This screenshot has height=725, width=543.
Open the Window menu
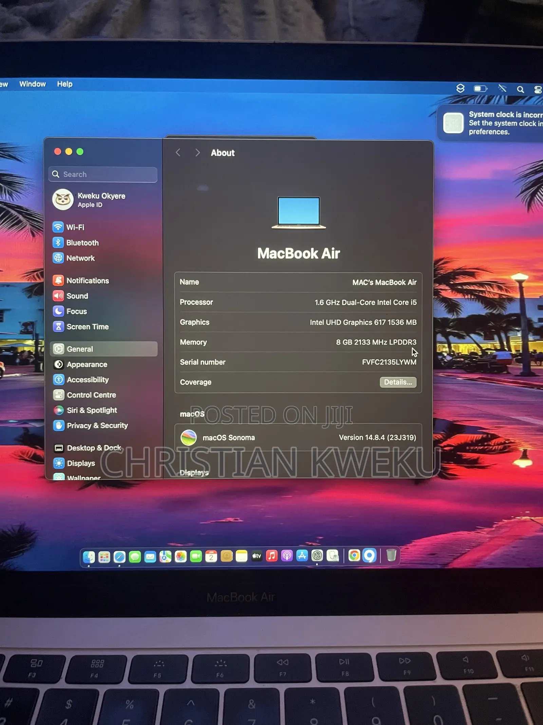(x=33, y=84)
